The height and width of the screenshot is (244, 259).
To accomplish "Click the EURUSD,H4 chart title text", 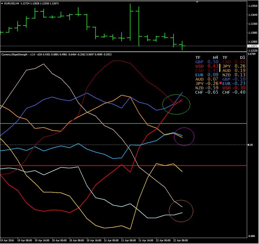I will tap(12, 3).
